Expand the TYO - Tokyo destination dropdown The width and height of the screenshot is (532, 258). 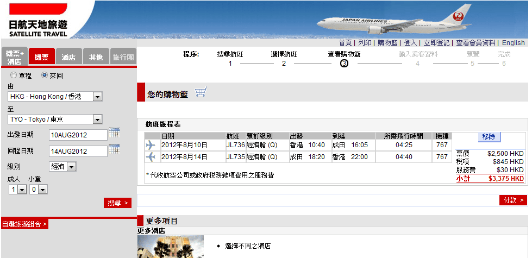pyautogui.click(x=98, y=119)
